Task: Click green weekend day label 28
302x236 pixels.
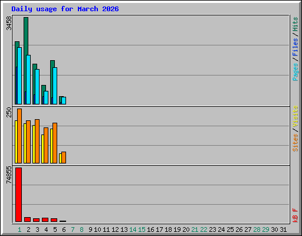Action: click(257, 230)
